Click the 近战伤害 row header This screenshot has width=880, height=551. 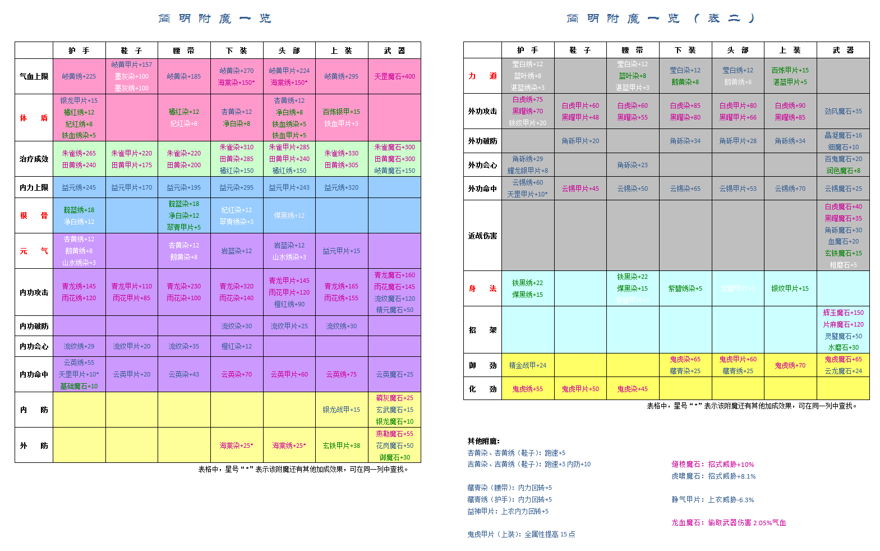482,236
